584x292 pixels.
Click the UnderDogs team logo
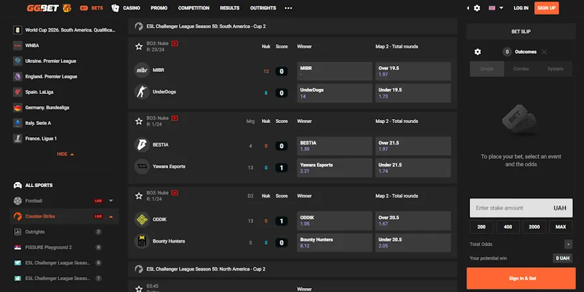tap(142, 92)
